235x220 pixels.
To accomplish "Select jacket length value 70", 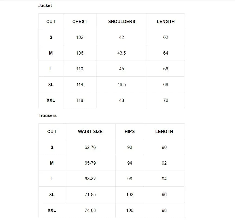I will [166, 100].
